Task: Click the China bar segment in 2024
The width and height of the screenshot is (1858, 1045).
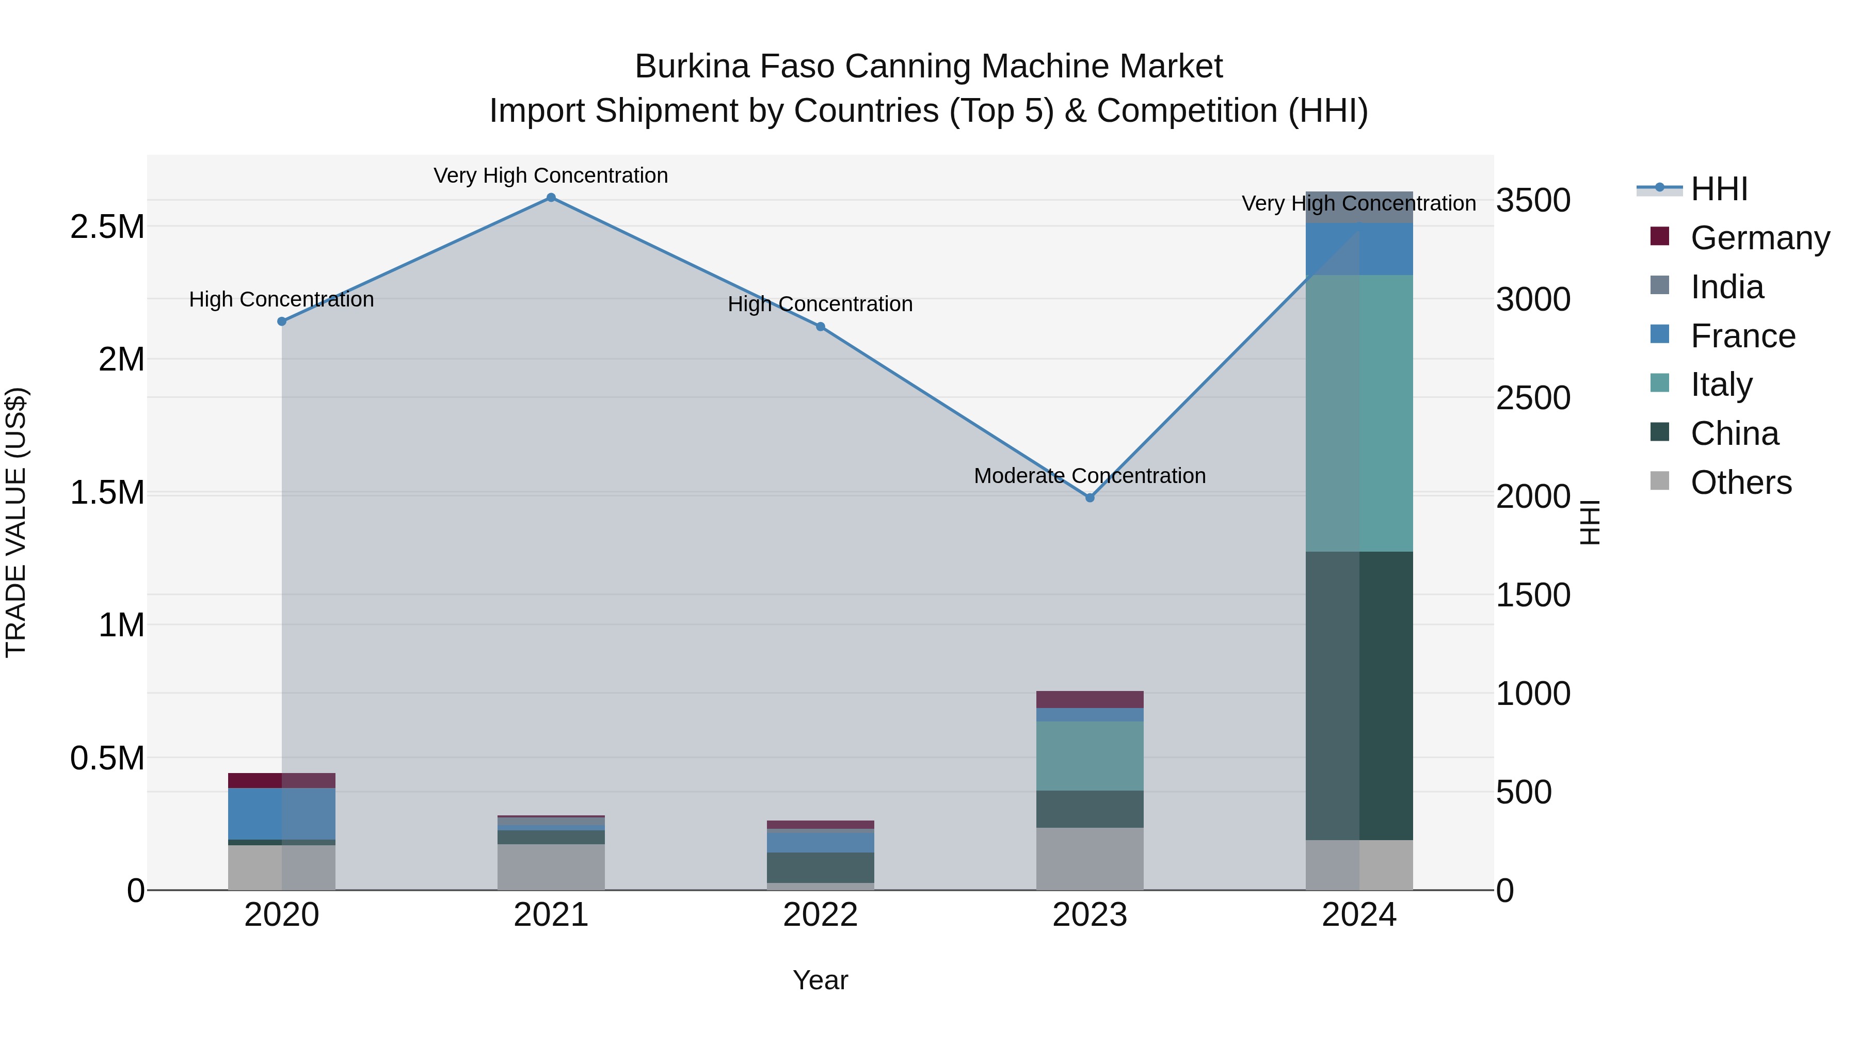Action: (1359, 696)
